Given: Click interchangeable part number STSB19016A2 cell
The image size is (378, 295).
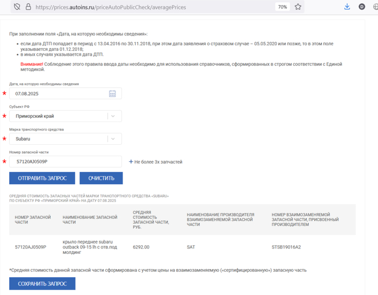Looking at the screenshot, I should [x=286, y=247].
